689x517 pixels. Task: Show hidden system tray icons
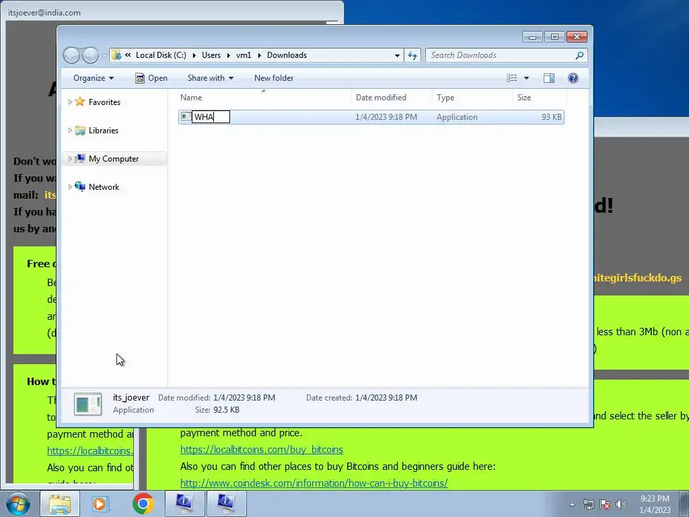pyautogui.click(x=572, y=504)
